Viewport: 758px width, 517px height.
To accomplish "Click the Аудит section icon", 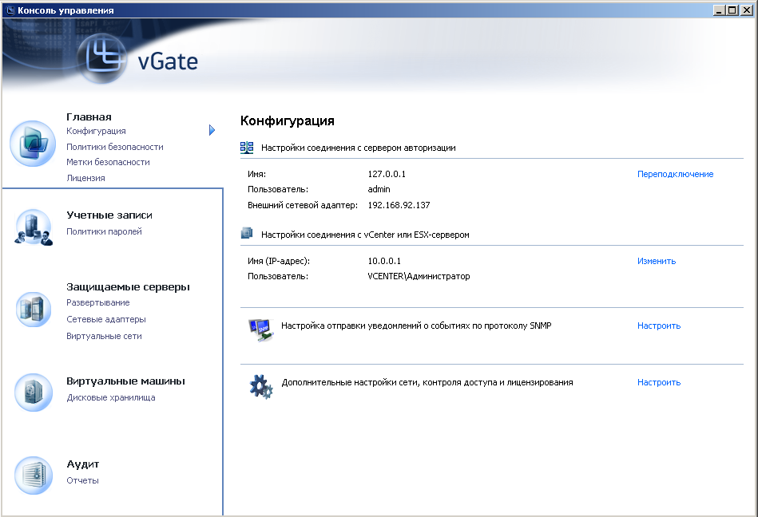I will pyautogui.click(x=33, y=475).
